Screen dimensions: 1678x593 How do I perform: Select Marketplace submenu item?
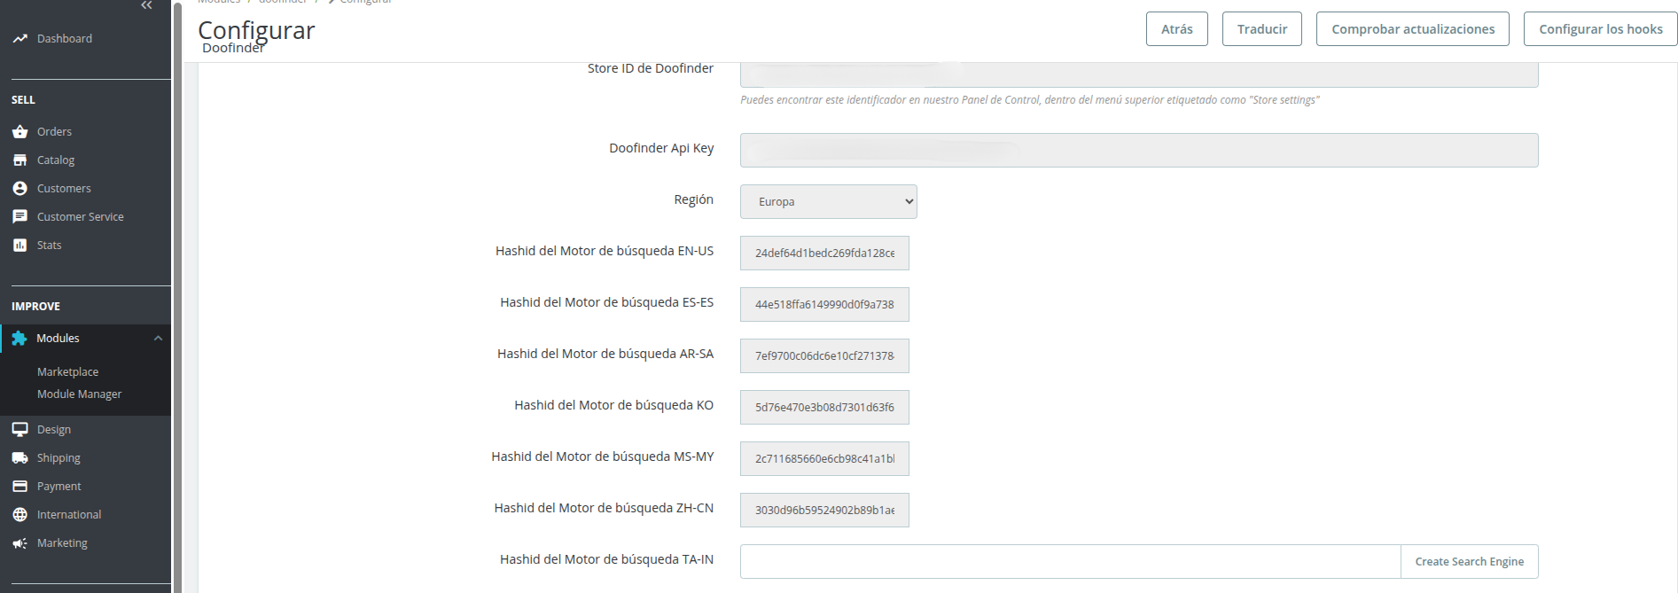[67, 372]
